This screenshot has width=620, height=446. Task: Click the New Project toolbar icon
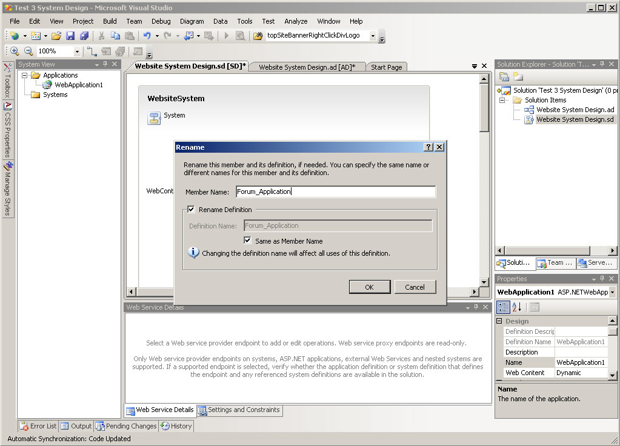(x=15, y=36)
